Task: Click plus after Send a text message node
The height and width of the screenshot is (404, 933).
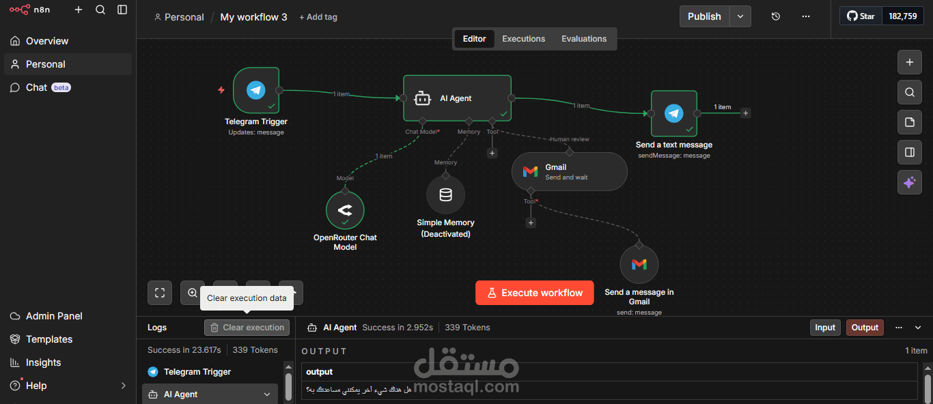Action: [x=746, y=113]
